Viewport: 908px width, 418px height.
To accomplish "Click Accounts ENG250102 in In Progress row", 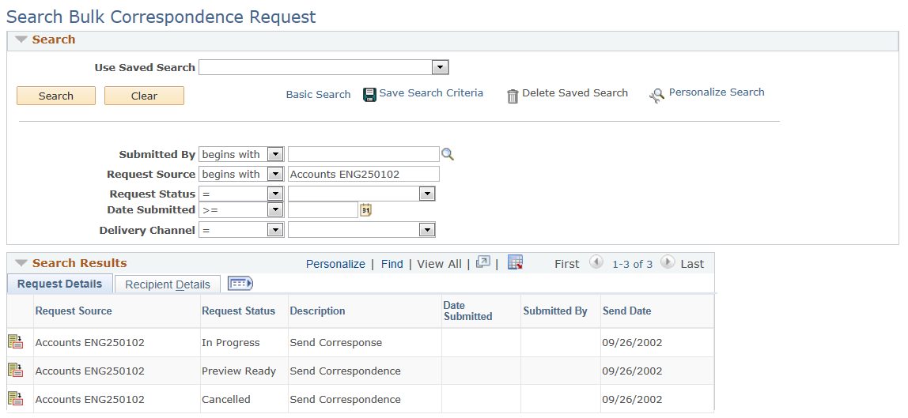I will click(89, 342).
